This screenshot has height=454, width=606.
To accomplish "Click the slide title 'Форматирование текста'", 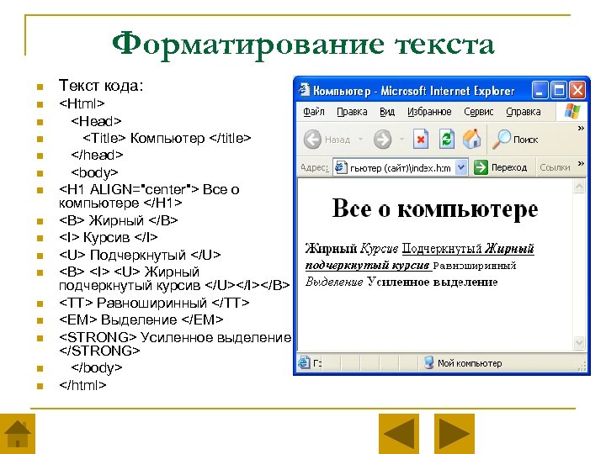I will (x=303, y=45).
